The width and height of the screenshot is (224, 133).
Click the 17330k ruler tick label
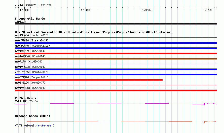[x=24, y=10]
